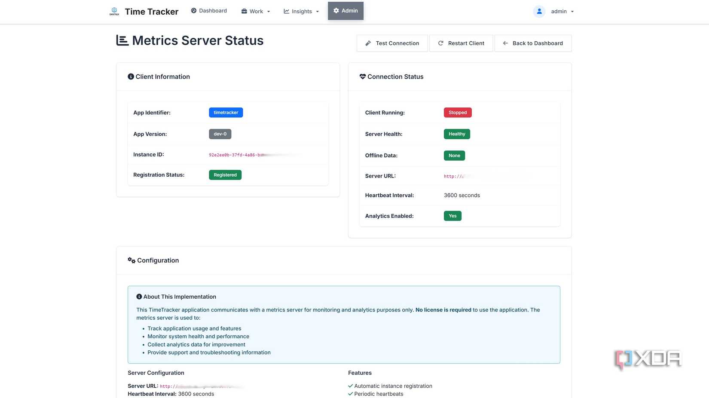
Task: Click the Healthy server health badge
Action: pos(457,134)
